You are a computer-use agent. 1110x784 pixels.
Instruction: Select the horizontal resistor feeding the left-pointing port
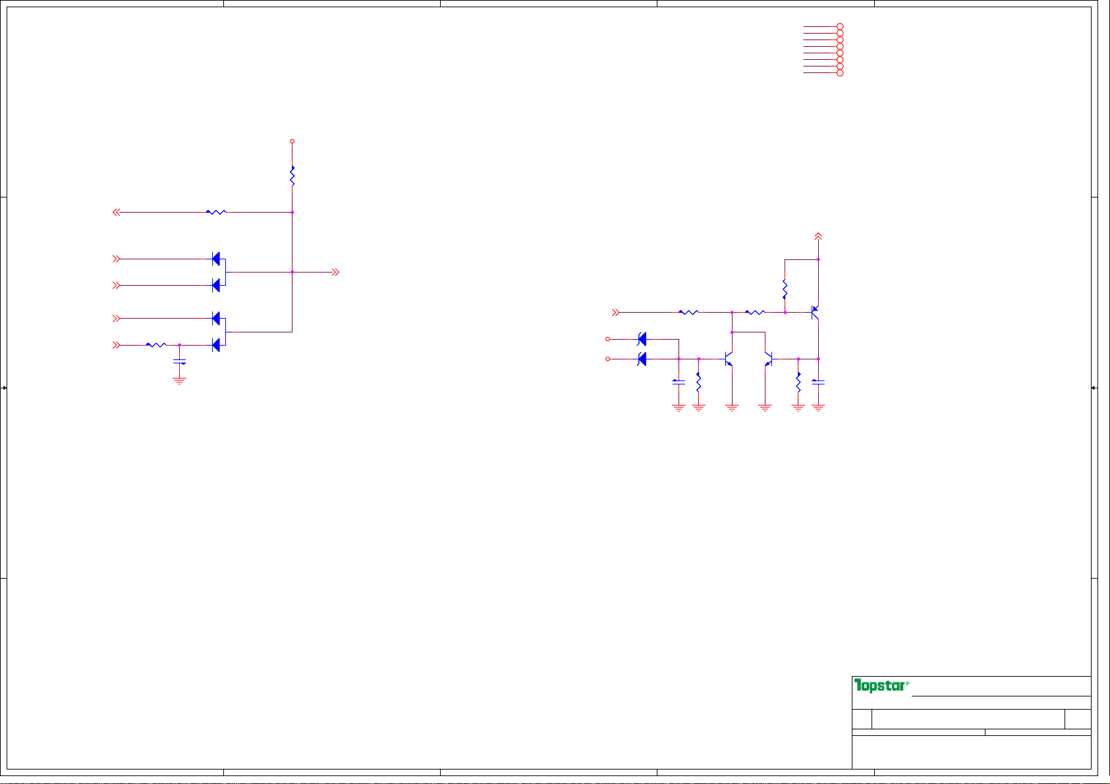click(x=216, y=212)
